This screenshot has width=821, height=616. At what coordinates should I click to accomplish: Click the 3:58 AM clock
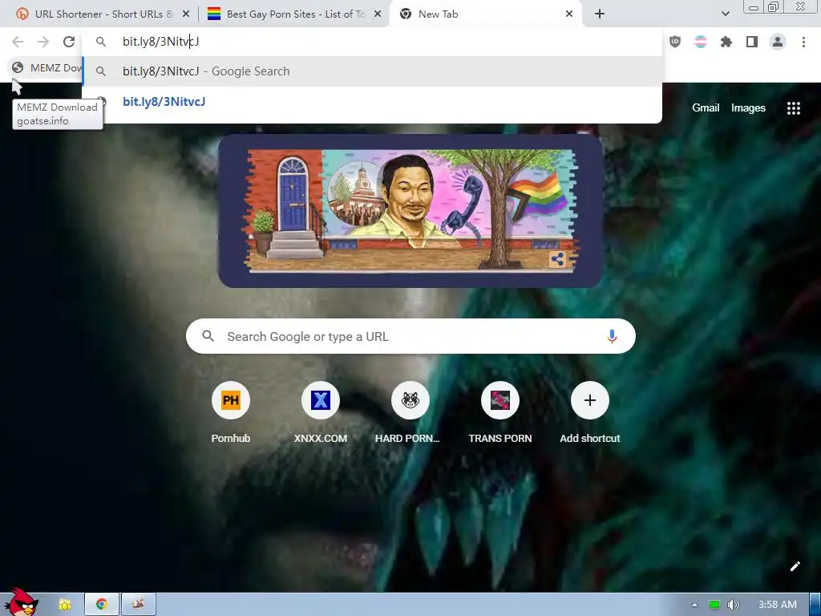pyautogui.click(x=777, y=605)
